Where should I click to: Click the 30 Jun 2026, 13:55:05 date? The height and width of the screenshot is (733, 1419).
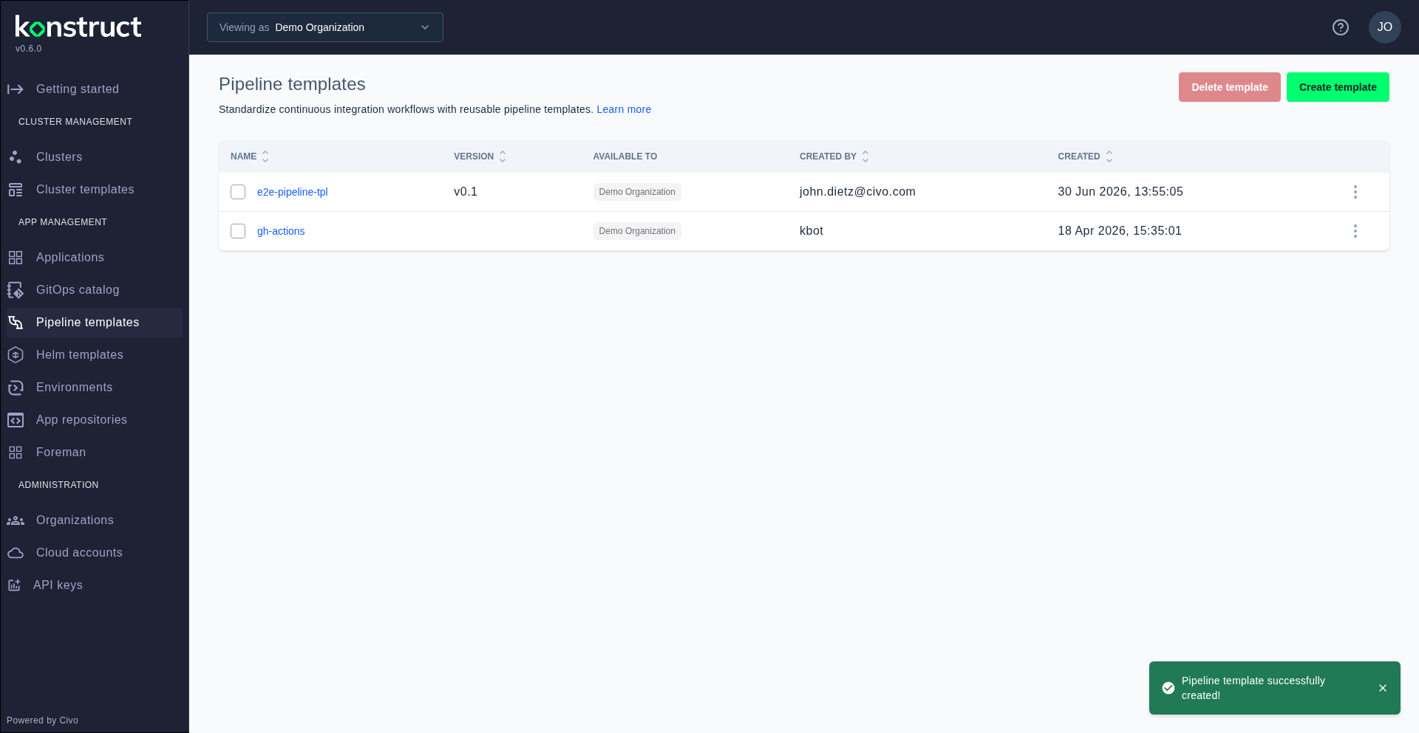(x=1120, y=192)
